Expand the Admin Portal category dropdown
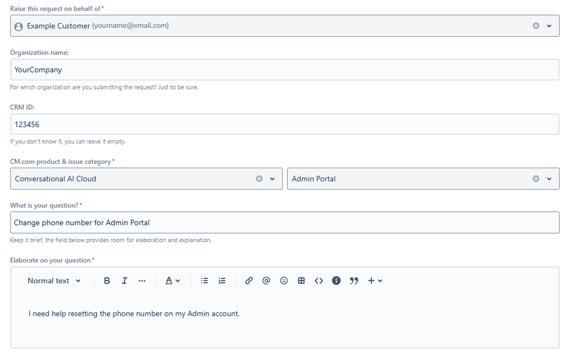The height and width of the screenshot is (353, 566). 549,179
